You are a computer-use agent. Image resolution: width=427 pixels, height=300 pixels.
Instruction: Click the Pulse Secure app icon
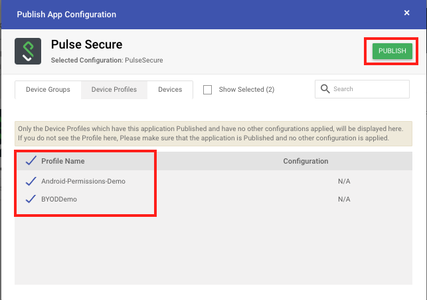(x=28, y=51)
